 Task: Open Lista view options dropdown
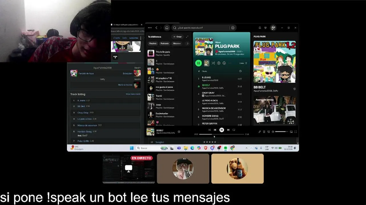coord(243,63)
